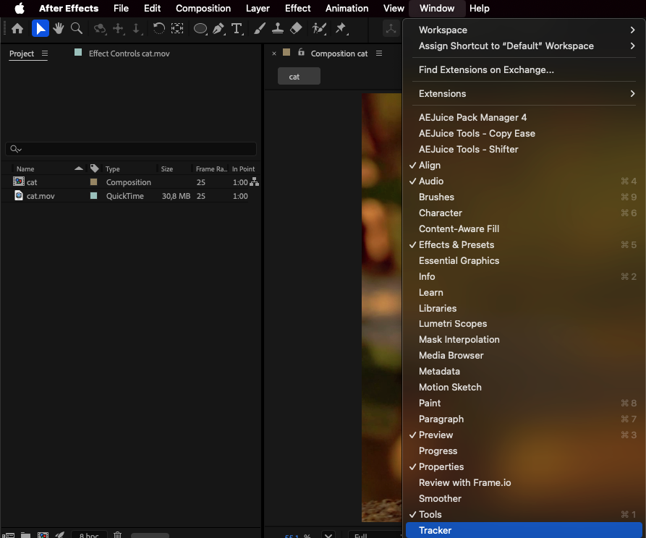Viewport: 646px width, 538px height.
Task: Click the lock icon beside Composition cat
Action: [x=301, y=52]
